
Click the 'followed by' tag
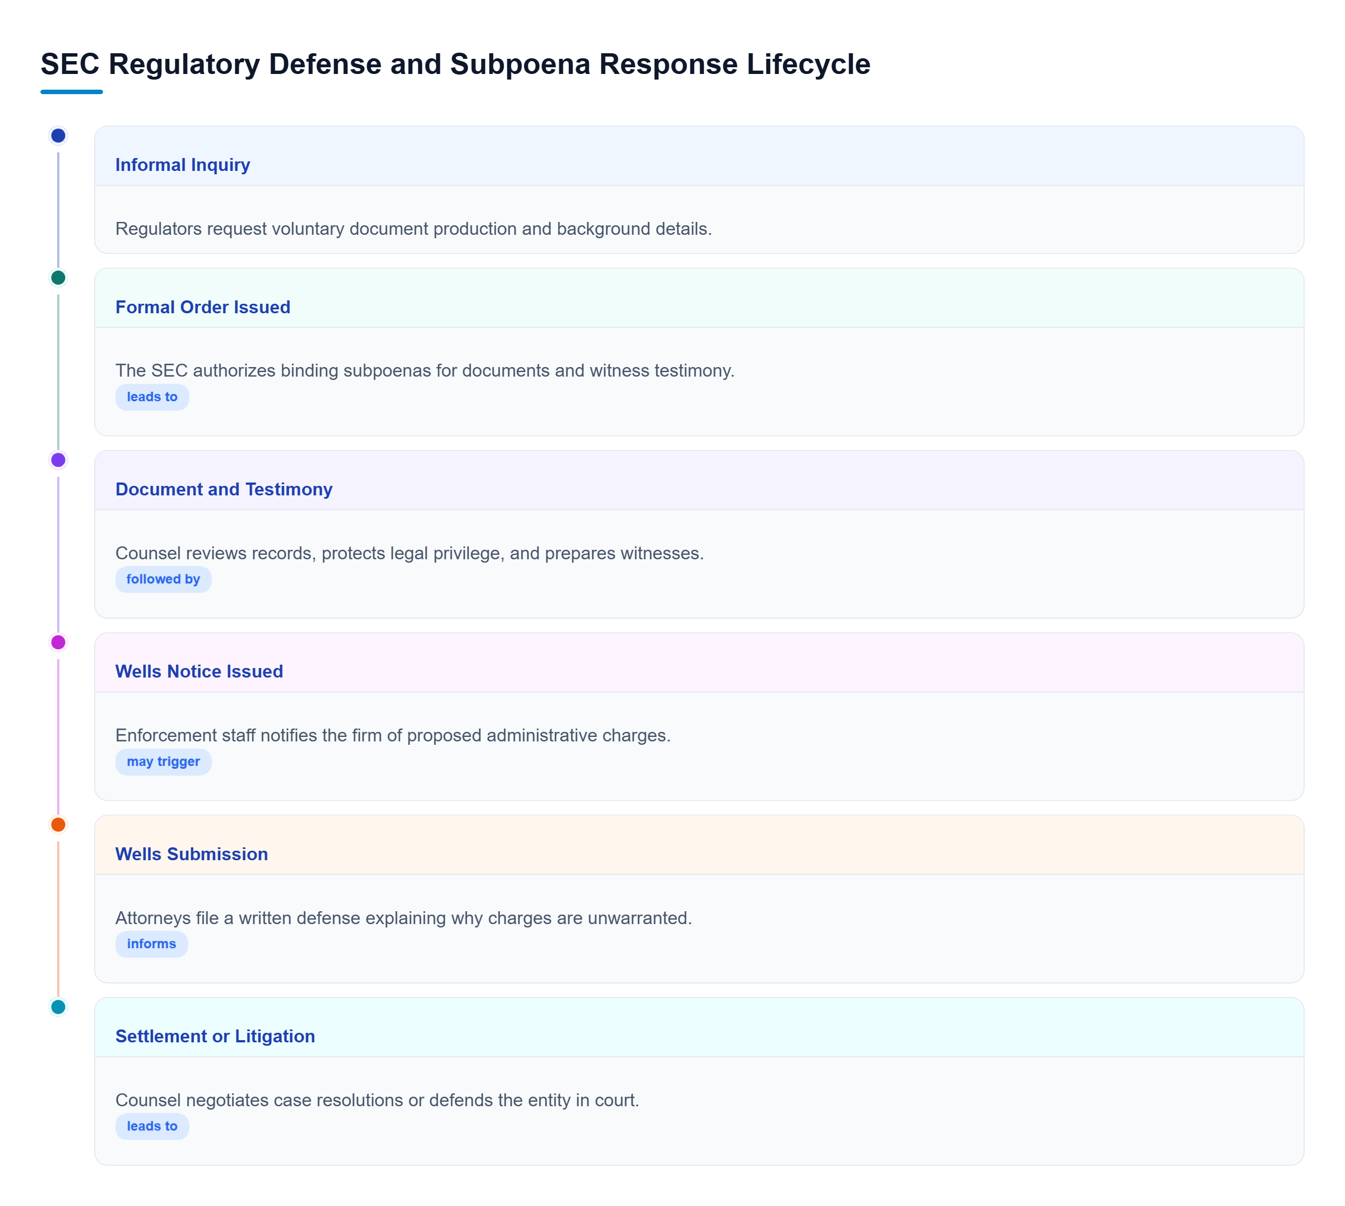click(x=163, y=580)
